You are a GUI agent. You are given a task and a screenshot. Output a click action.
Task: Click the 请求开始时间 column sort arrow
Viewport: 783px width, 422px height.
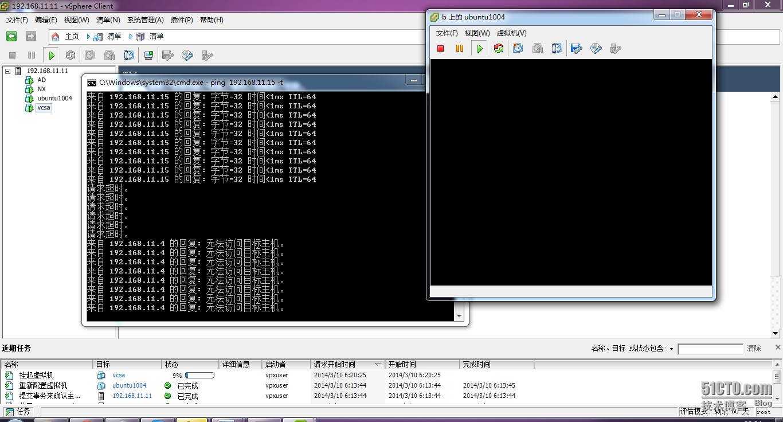(x=378, y=364)
